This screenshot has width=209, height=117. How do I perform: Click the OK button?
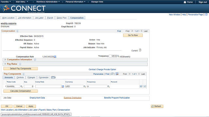point(7,106)
